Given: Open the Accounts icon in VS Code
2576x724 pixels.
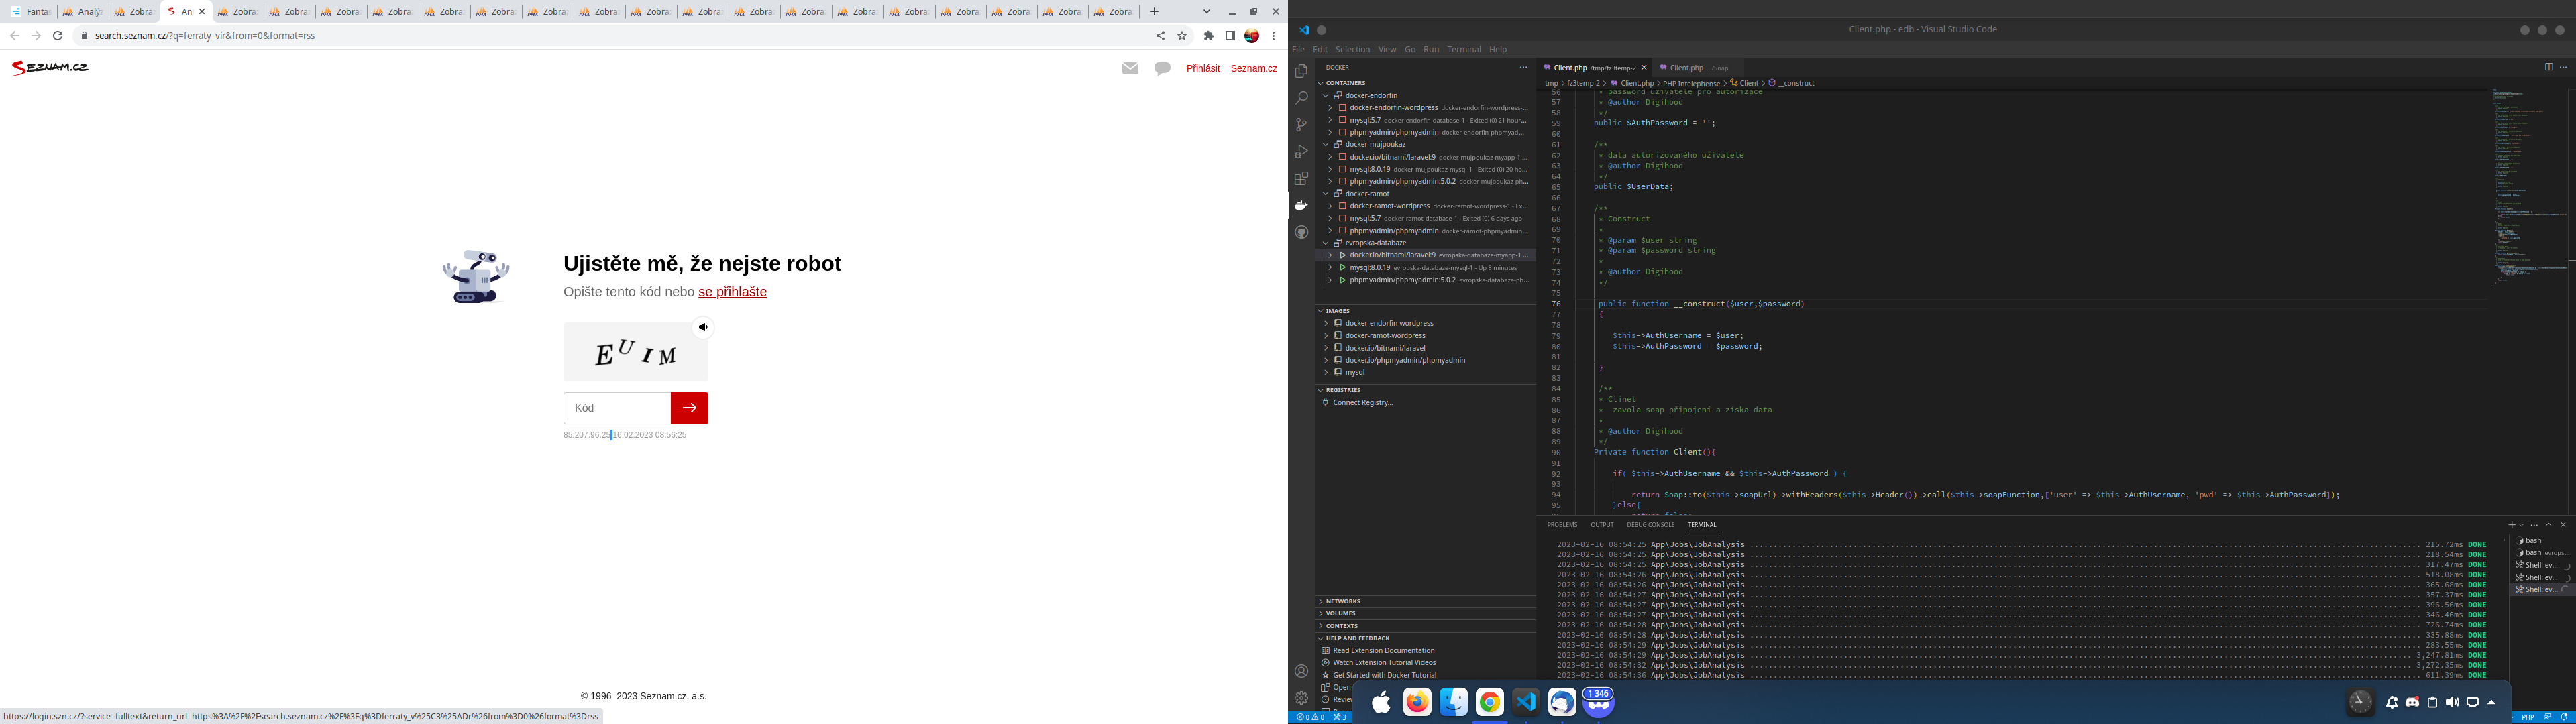Looking at the screenshot, I should coord(1301,672).
